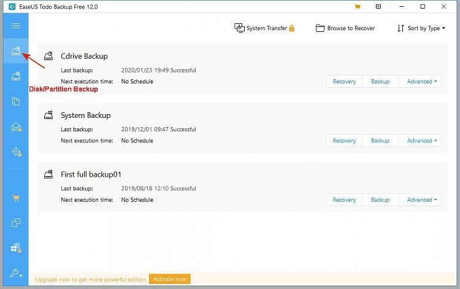Click the Activate now button
The height and width of the screenshot is (289, 460).
pos(169,279)
